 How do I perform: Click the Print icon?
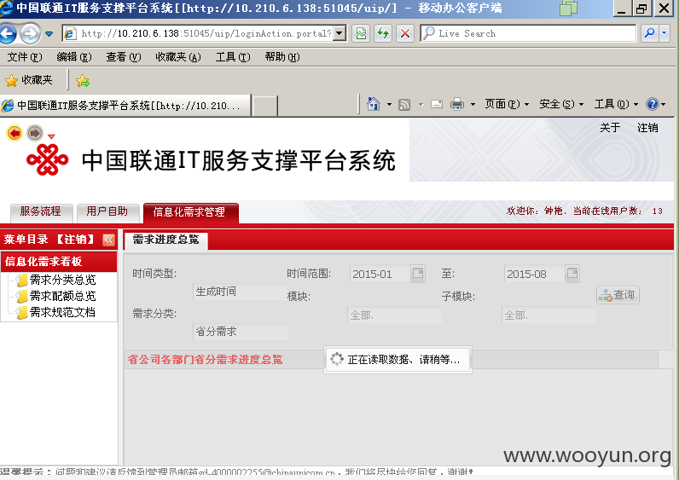(x=457, y=104)
